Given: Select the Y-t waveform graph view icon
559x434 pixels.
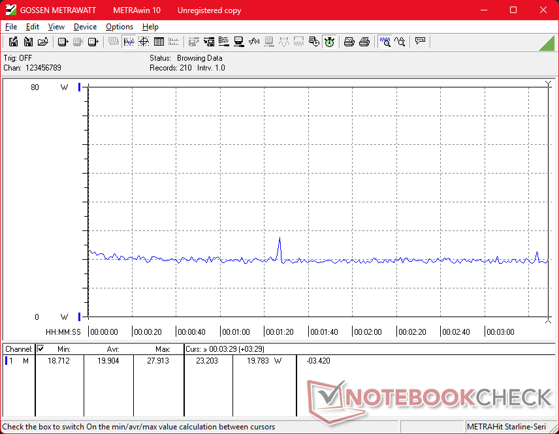Looking at the screenshot, I should [129, 42].
